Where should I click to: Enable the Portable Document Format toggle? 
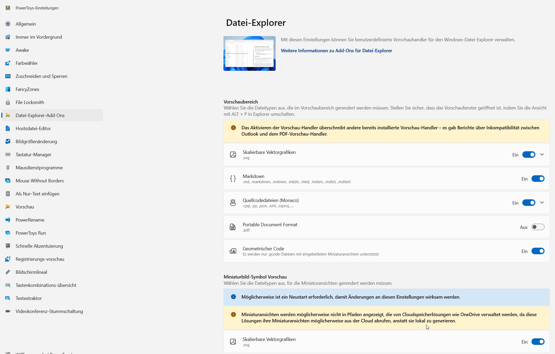click(x=538, y=227)
